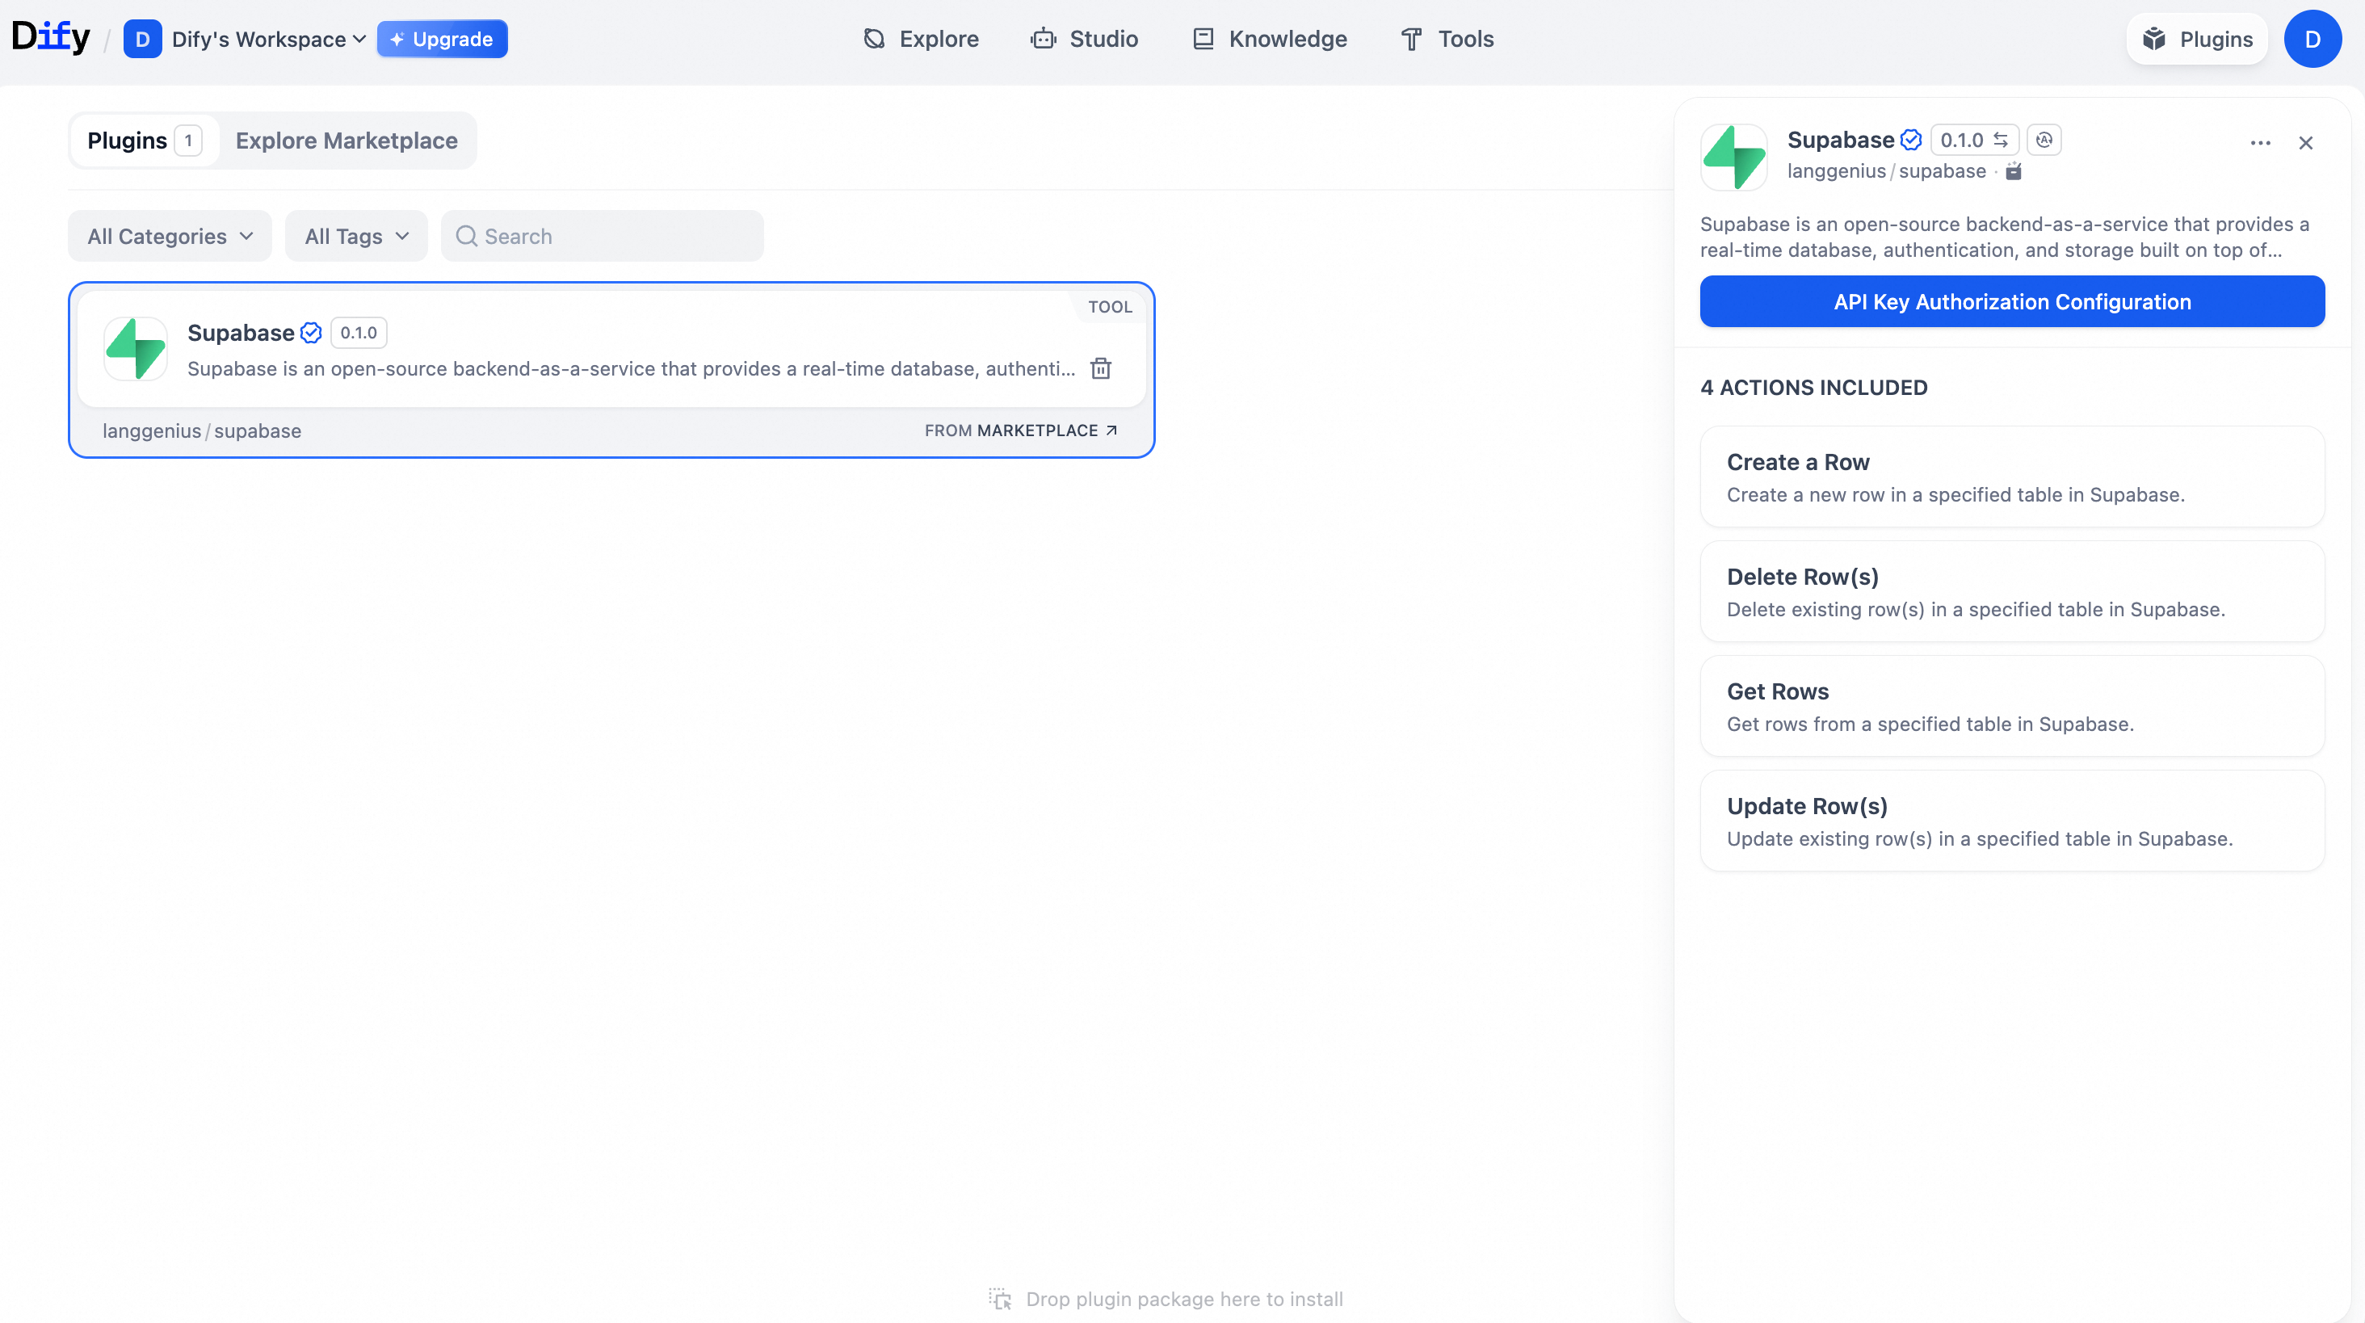The height and width of the screenshot is (1323, 2365).
Task: Go to the Knowledge section
Action: 1270,39
